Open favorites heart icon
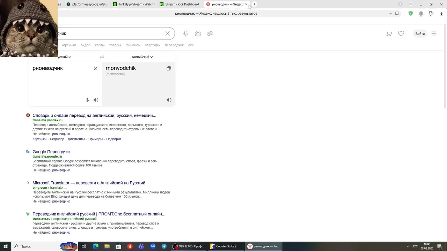This screenshot has width=447, height=251. (x=401, y=33)
